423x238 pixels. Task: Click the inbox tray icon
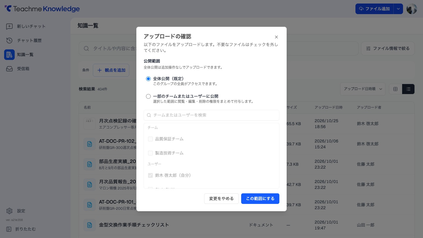[9, 69]
